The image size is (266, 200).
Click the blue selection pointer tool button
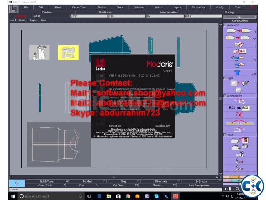[x=17, y=183]
